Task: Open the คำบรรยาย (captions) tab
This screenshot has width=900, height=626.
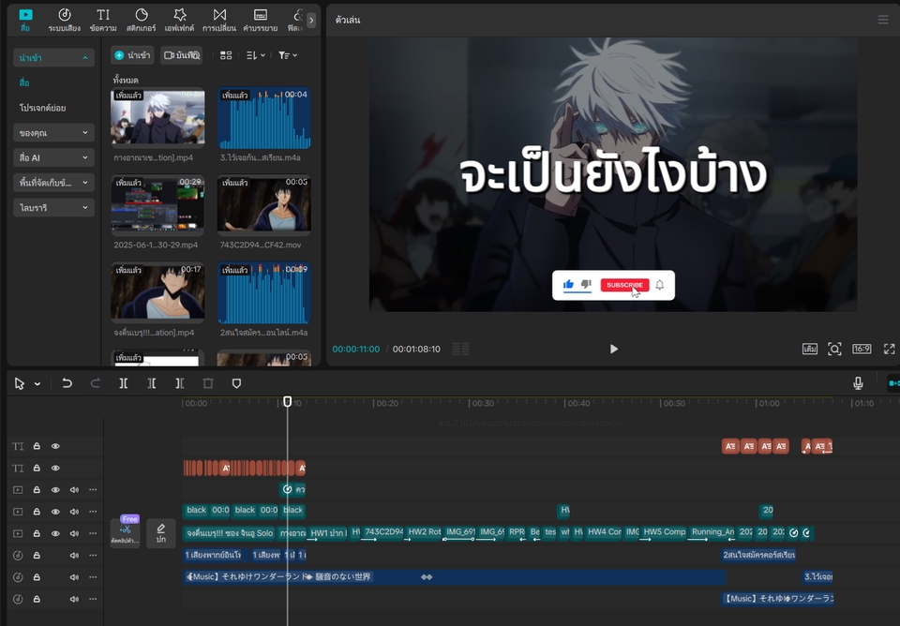Action: point(260,20)
